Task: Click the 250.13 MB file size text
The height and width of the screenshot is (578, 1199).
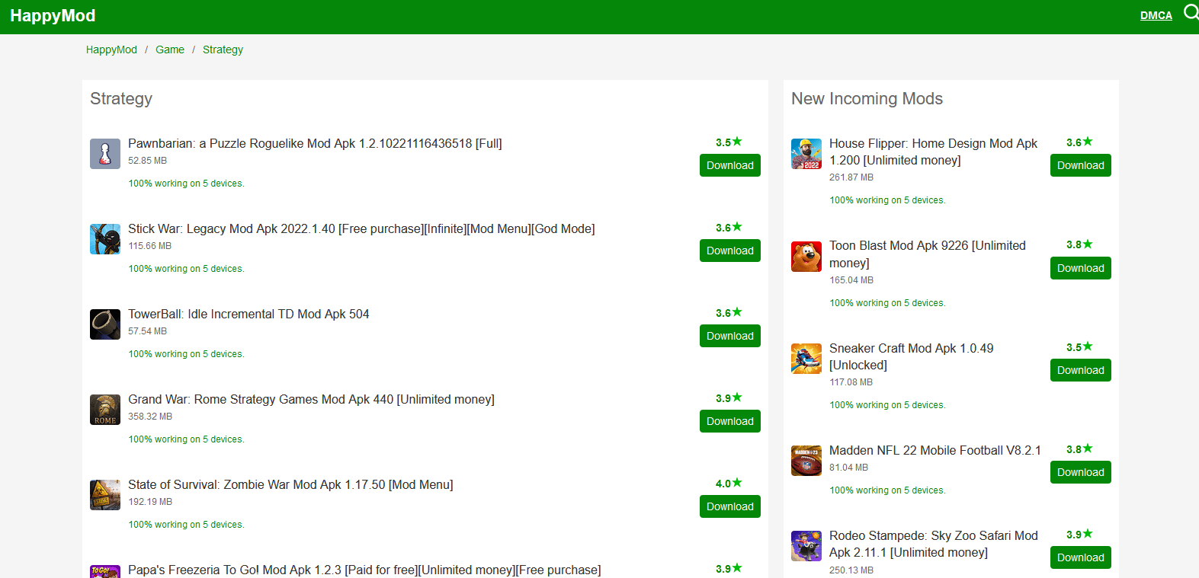Action: coord(851,570)
